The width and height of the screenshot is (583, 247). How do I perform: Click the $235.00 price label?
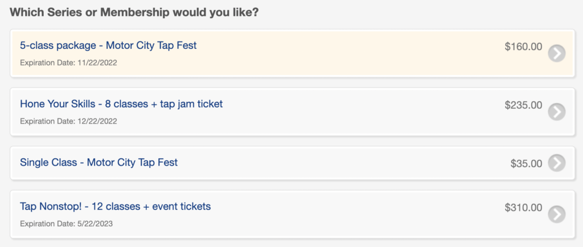(x=523, y=105)
